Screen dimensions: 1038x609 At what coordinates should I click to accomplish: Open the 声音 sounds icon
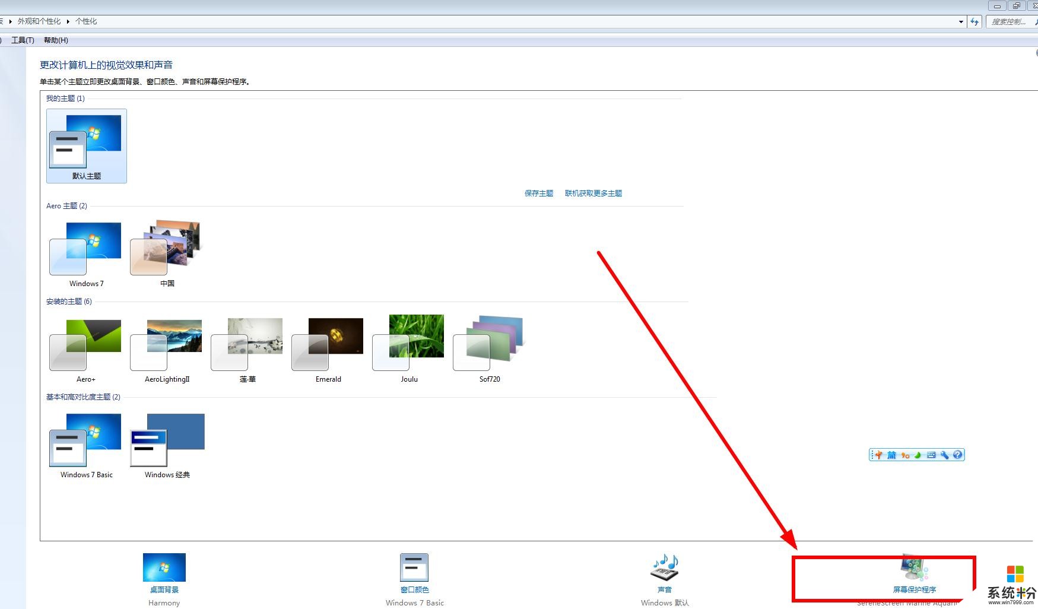[665, 568]
